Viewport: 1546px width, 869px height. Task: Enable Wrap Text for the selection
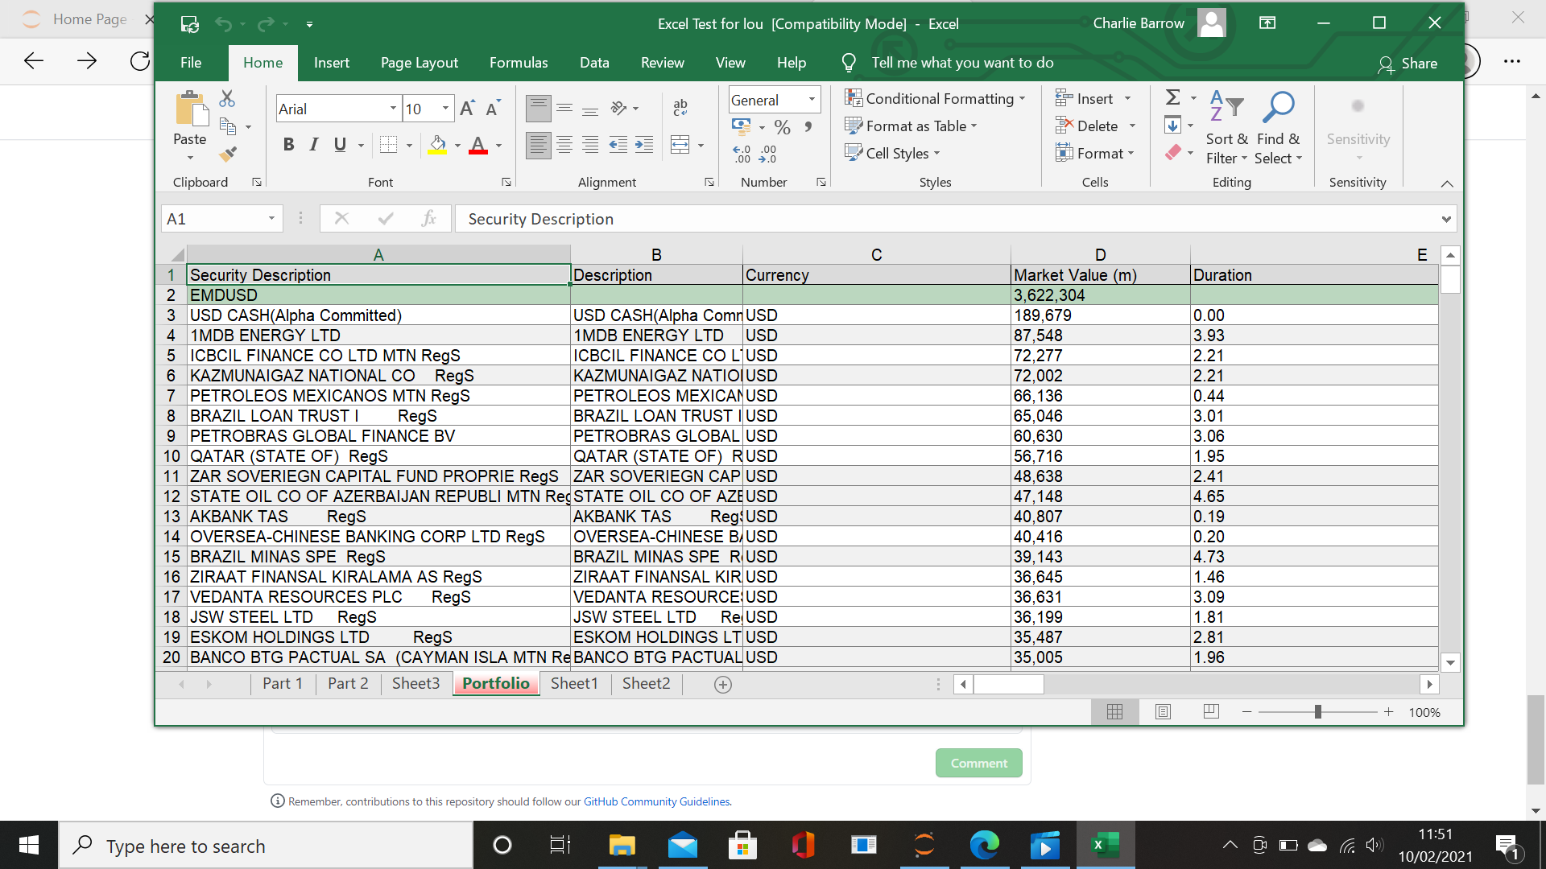click(679, 107)
